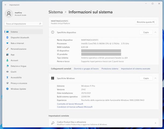Click the martina user avatar icon
The height and width of the screenshot is (129, 164).
point(9,14)
